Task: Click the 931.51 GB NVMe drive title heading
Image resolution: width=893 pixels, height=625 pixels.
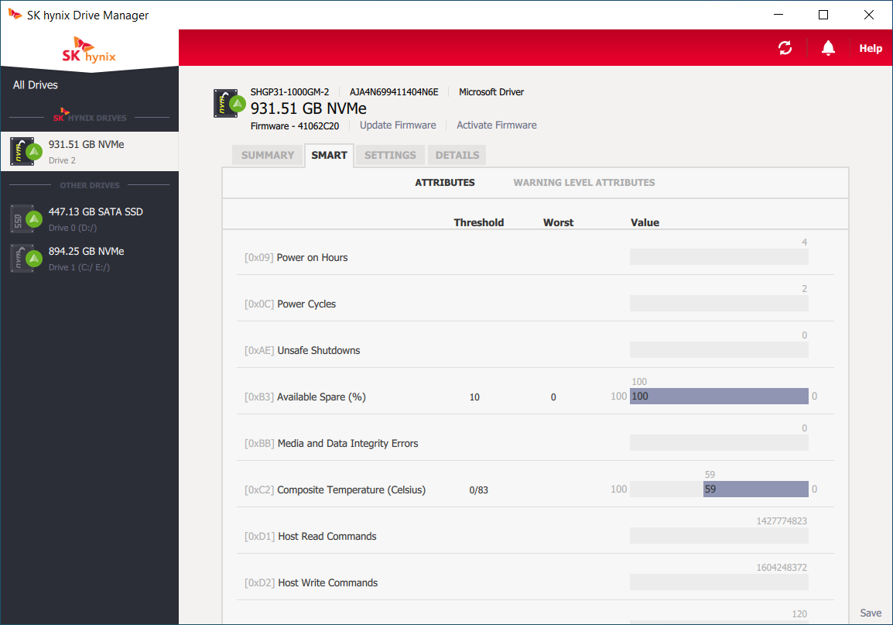Action: [x=309, y=108]
